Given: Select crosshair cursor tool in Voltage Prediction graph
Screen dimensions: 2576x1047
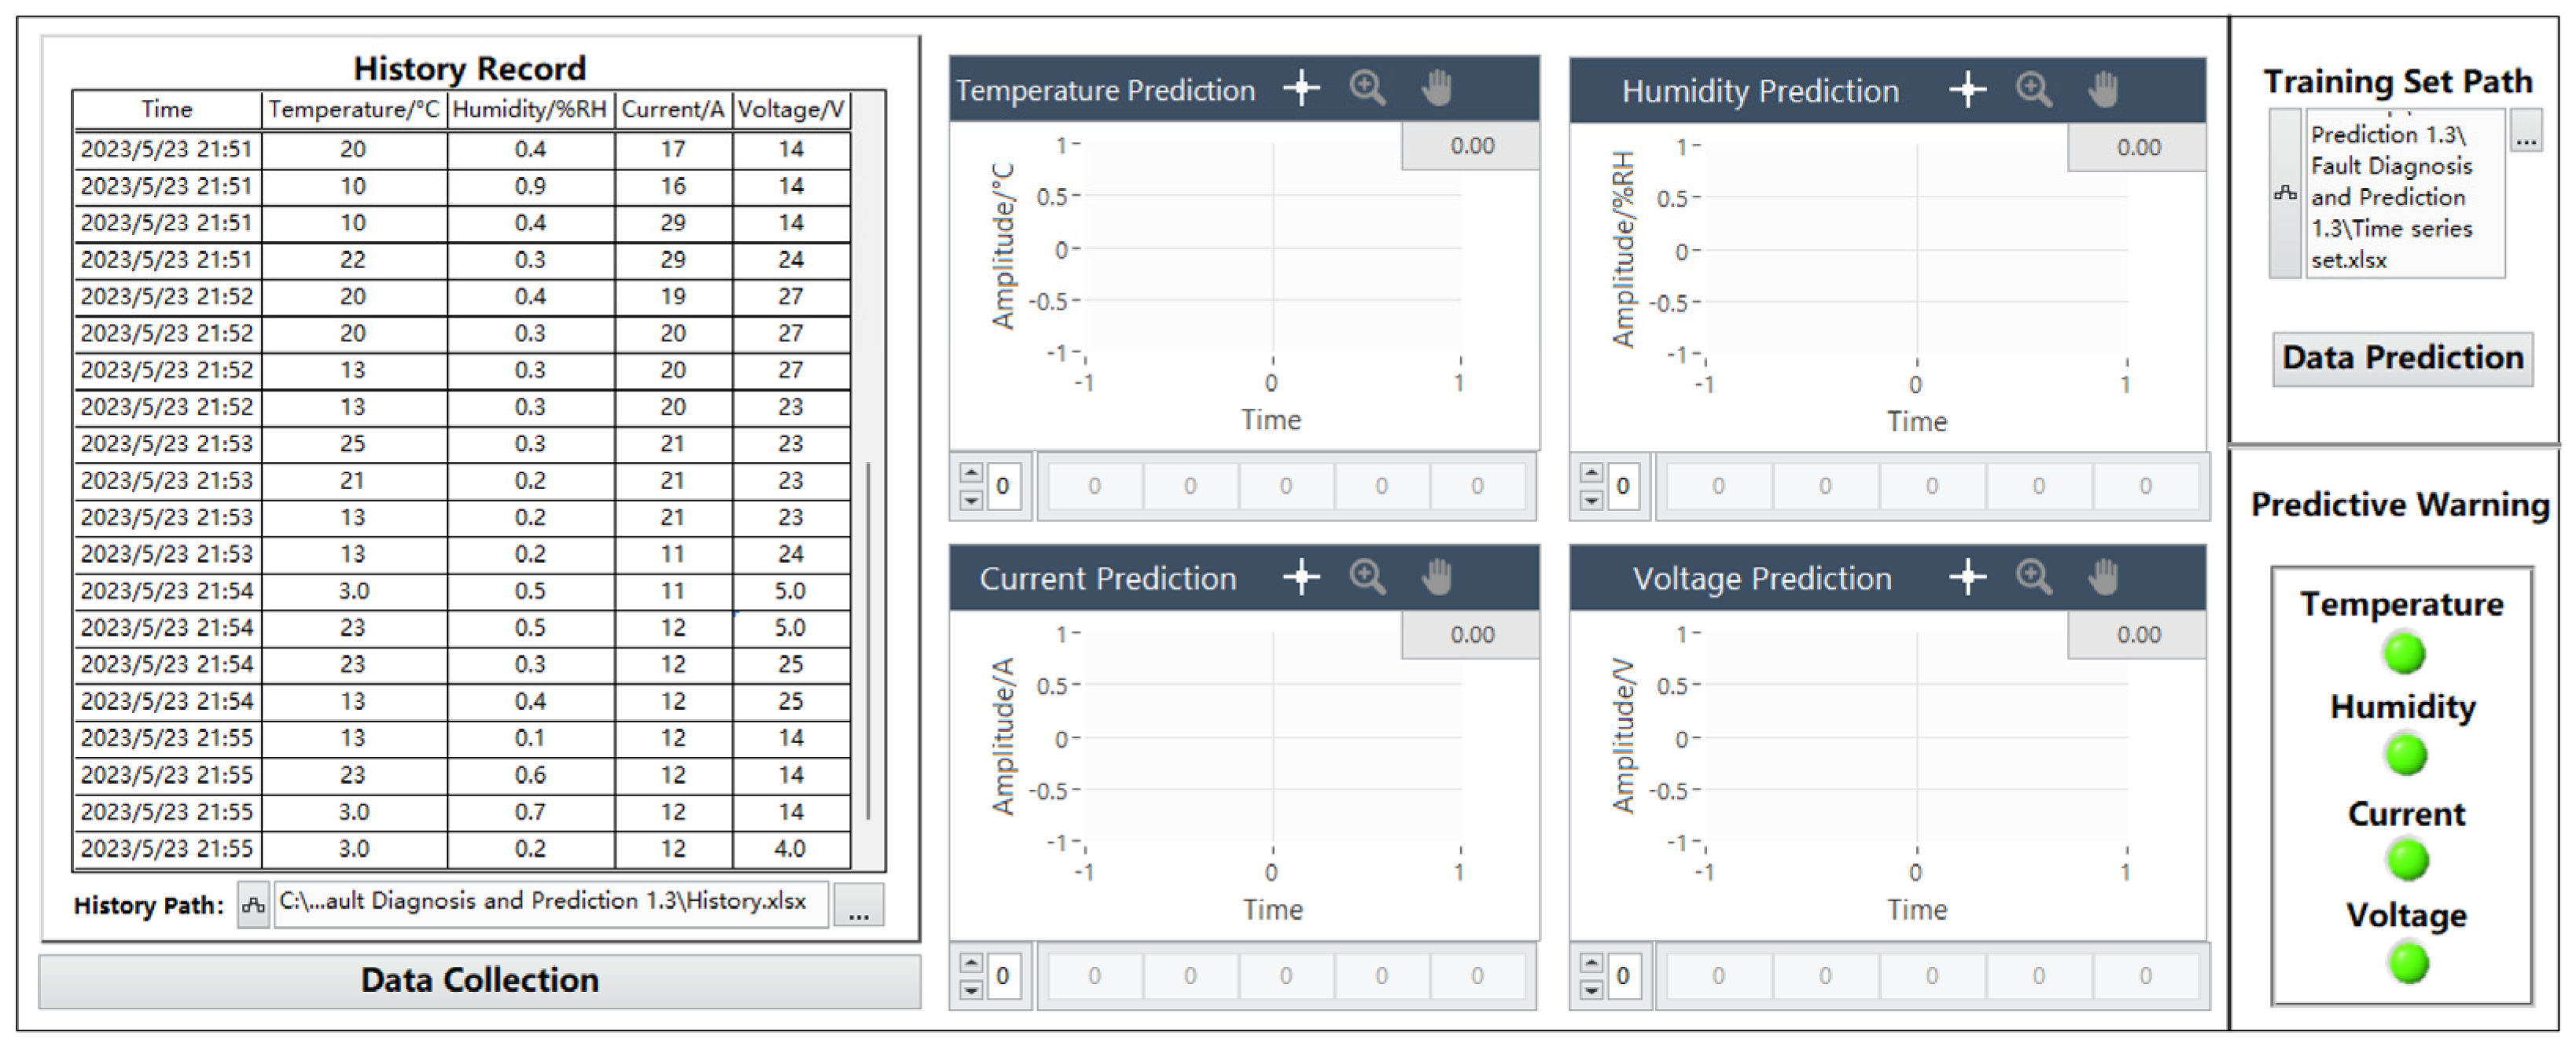Looking at the screenshot, I should 1967,577.
